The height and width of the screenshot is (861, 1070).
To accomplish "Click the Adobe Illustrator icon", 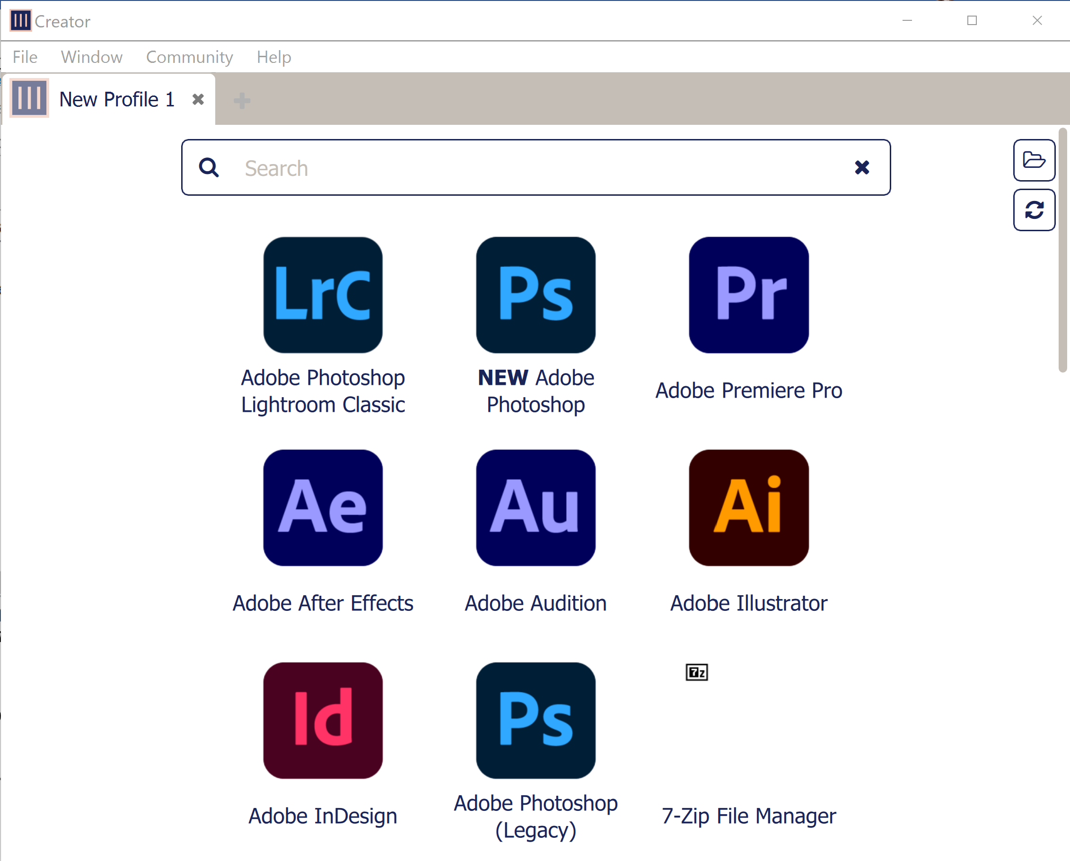I will tap(748, 507).
